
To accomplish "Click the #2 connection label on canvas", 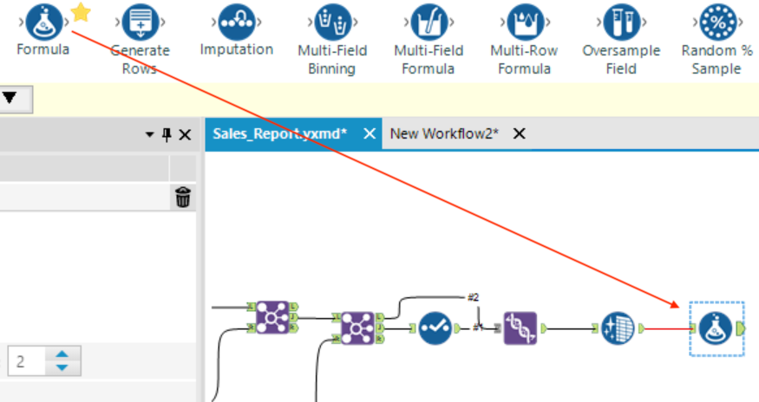I will point(474,297).
